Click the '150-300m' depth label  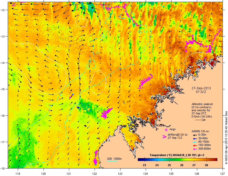pyautogui.click(x=204, y=145)
